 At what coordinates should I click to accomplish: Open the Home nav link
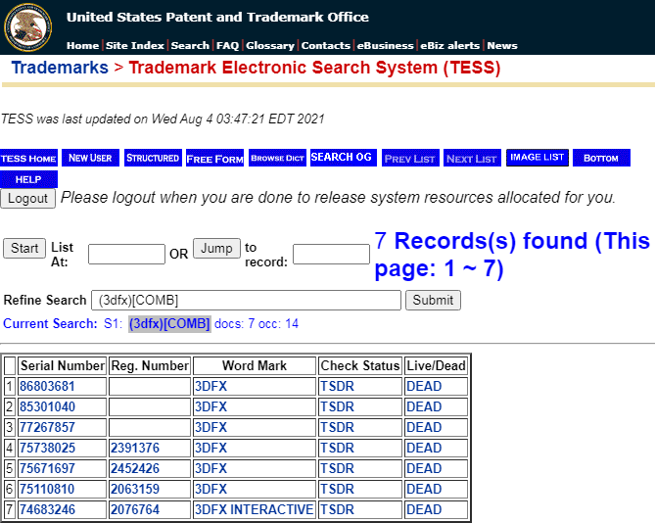point(82,45)
